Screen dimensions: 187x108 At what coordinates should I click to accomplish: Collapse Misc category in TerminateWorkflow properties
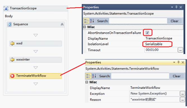pyautogui.click(x=87, y=82)
